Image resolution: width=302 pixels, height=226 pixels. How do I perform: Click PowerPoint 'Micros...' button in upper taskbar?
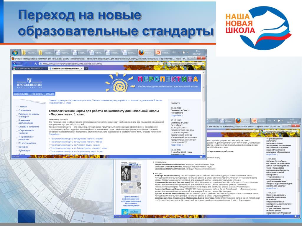(163, 52)
